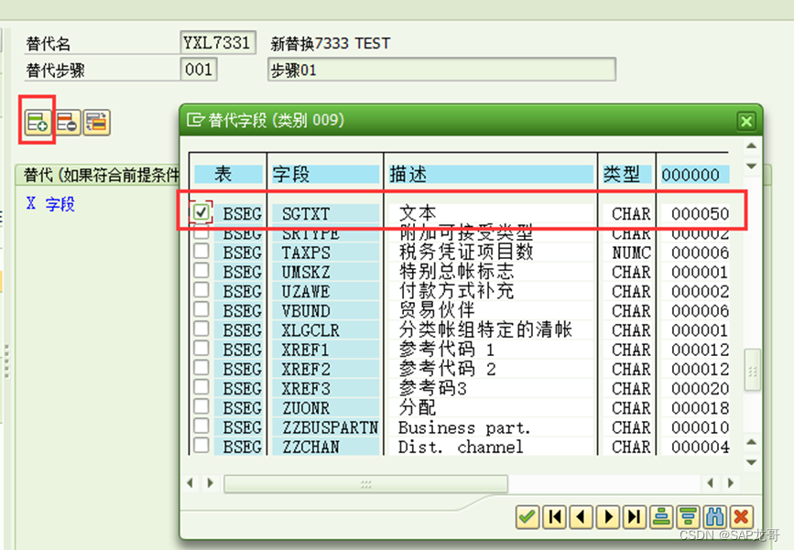
Task: Click the green checkmark confirm icon
Action: [x=527, y=517]
